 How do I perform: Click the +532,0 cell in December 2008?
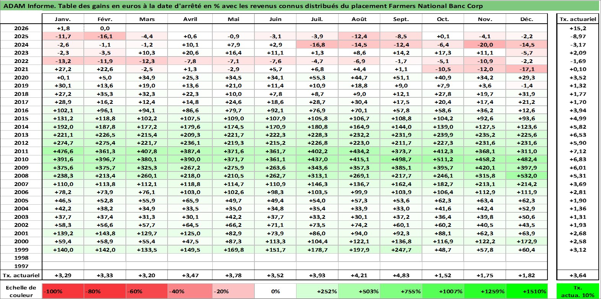[x=526, y=176]
